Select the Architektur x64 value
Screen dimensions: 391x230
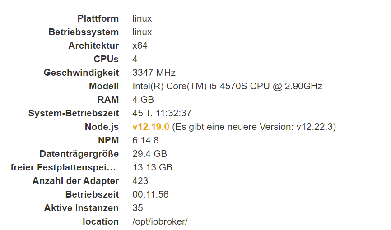[x=140, y=46]
